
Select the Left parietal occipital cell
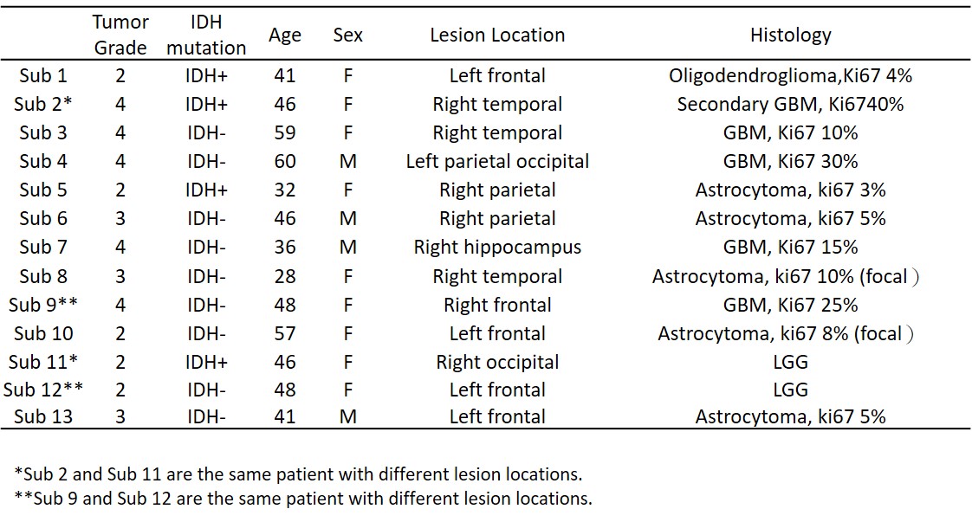[497, 162]
